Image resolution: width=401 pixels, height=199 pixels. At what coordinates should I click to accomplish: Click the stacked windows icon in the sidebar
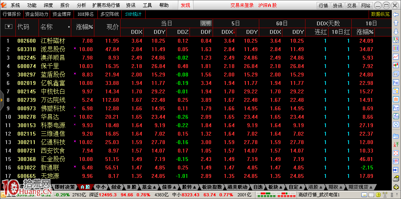[396, 74]
